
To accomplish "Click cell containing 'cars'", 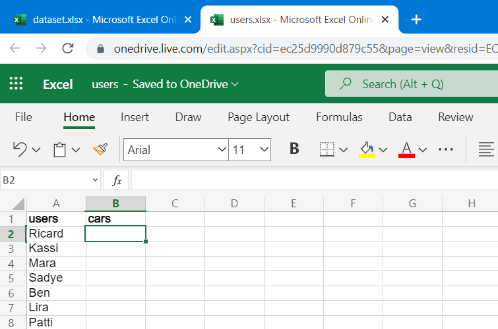I will [x=115, y=219].
